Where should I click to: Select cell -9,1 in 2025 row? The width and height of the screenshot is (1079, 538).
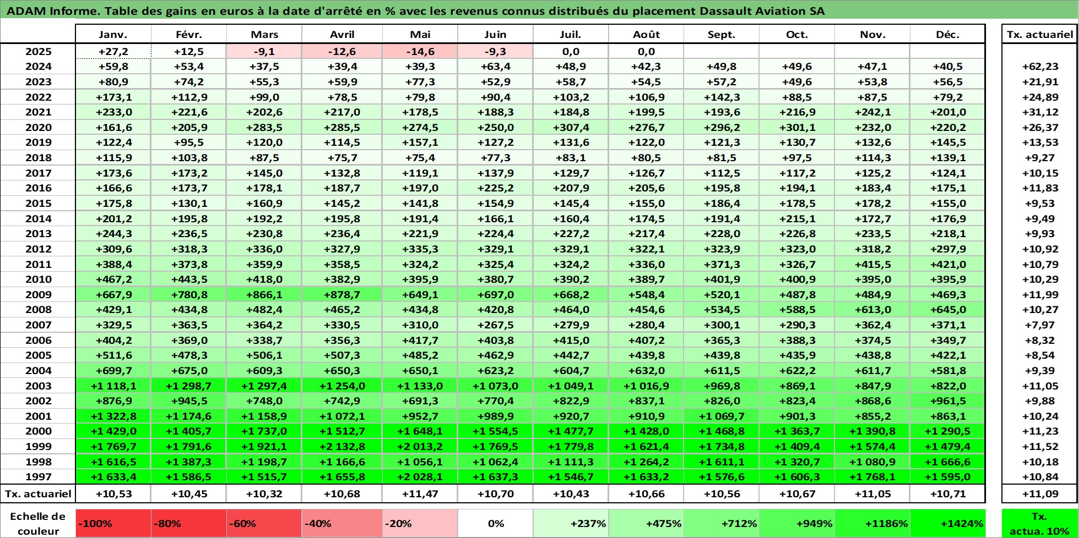pos(264,51)
